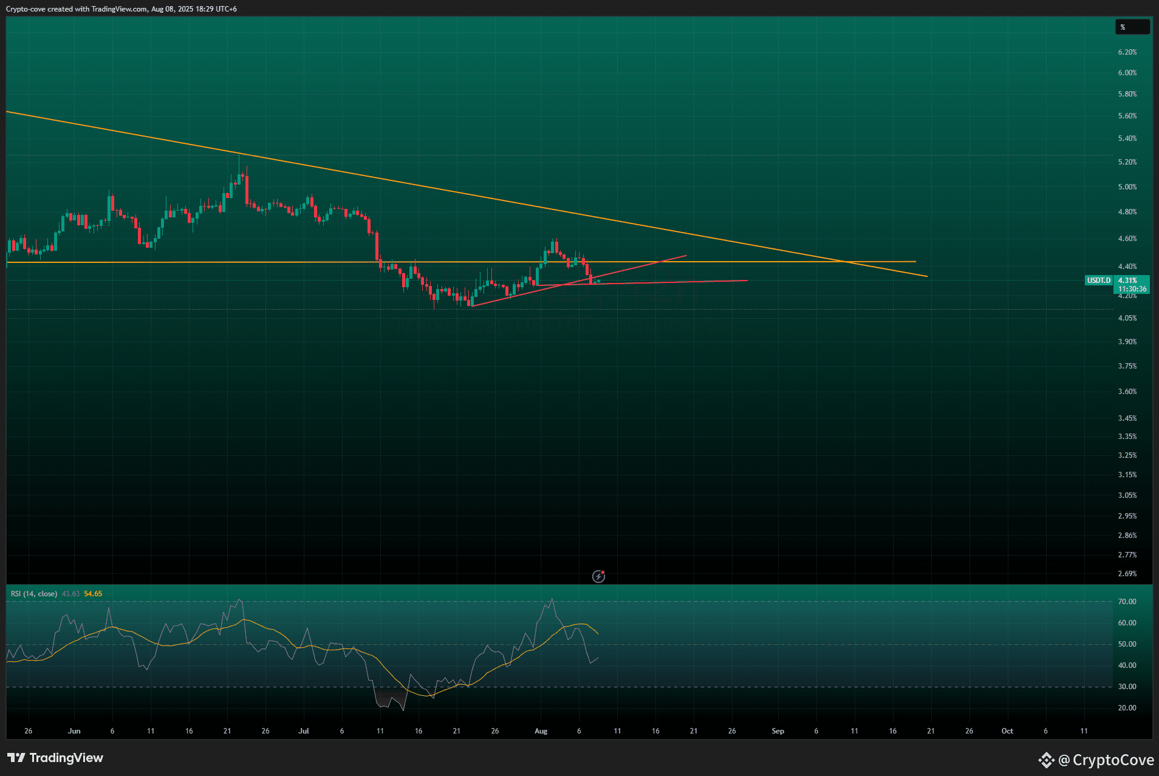Viewport: 1159px width, 776px height.
Task: Click the RSI moving average value 54.65
Action: (93, 594)
